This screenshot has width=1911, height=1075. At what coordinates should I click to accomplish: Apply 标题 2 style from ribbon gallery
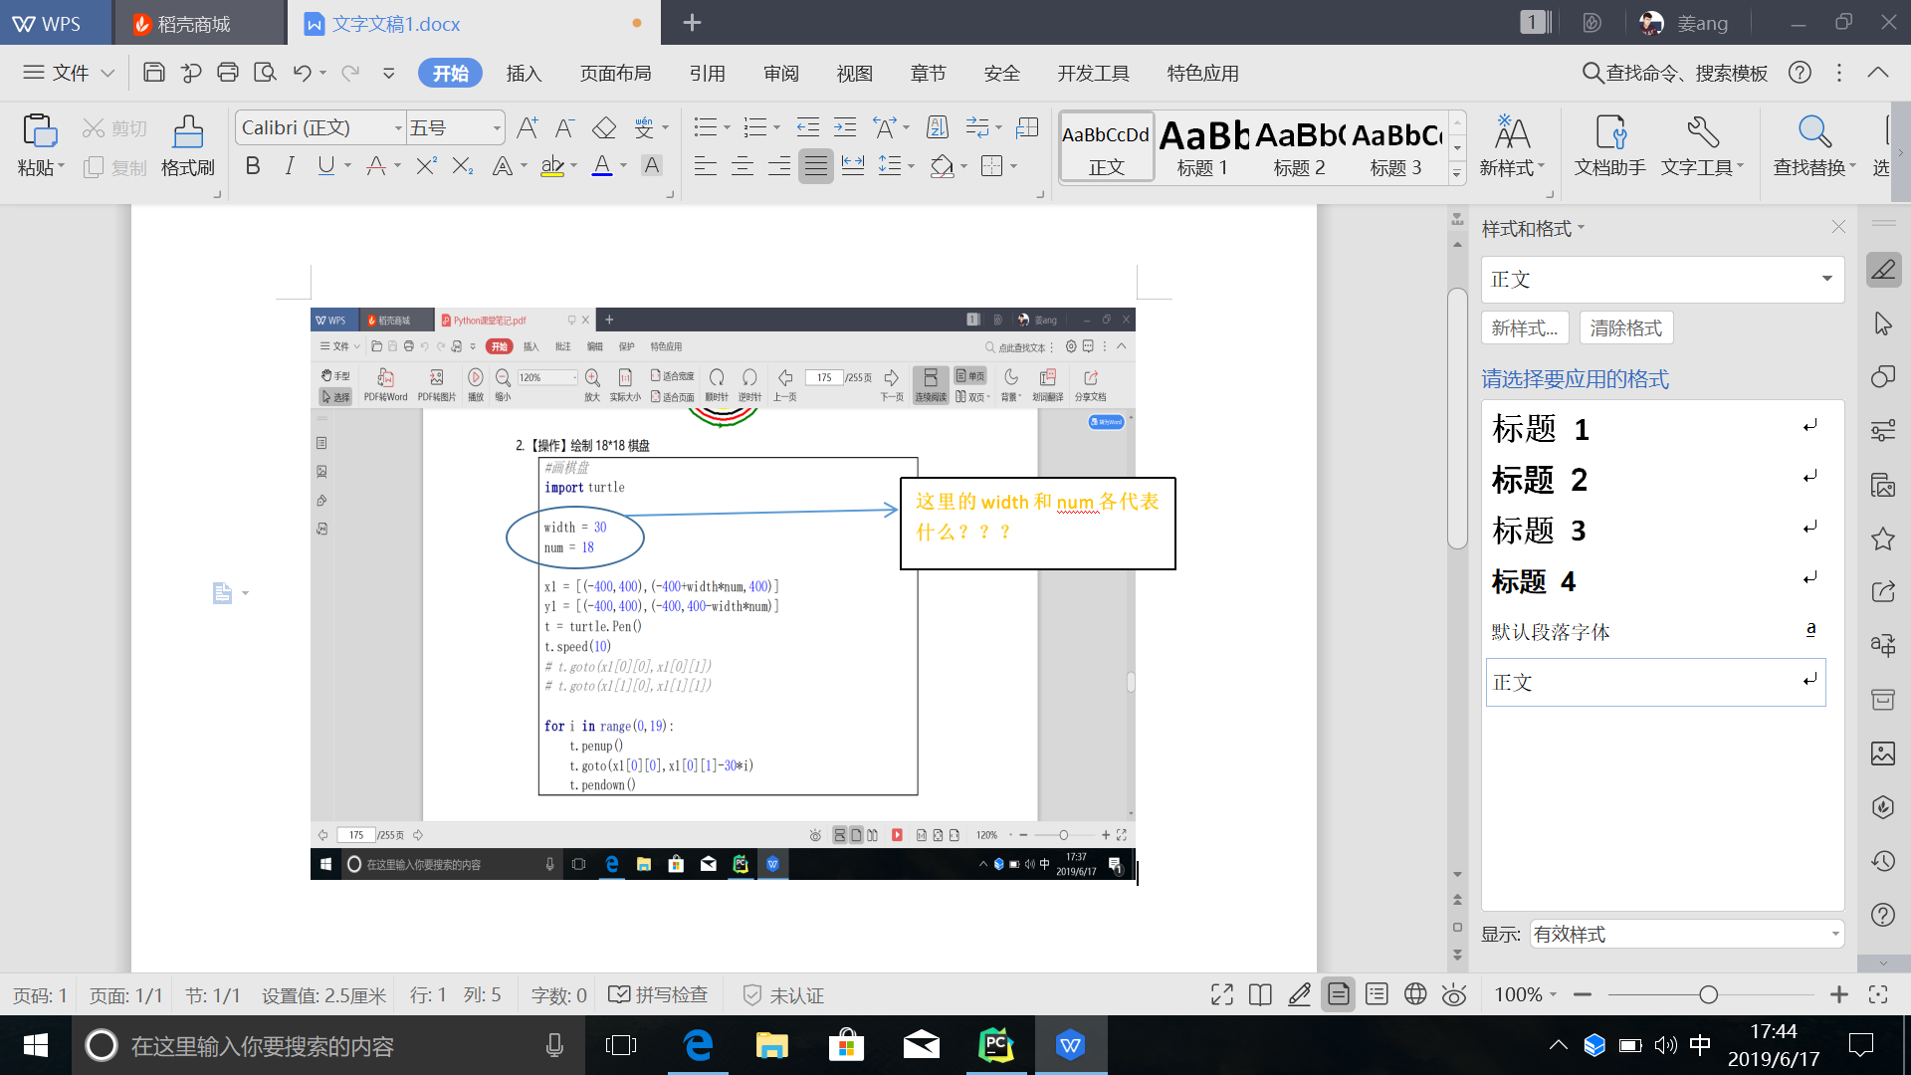pos(1300,145)
